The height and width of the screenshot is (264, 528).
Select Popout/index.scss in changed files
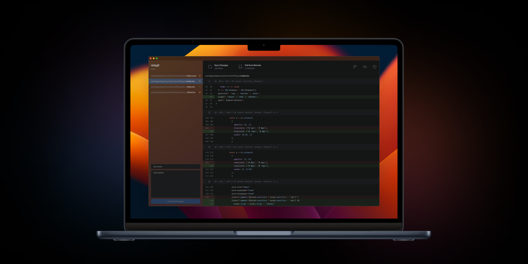coord(176,76)
